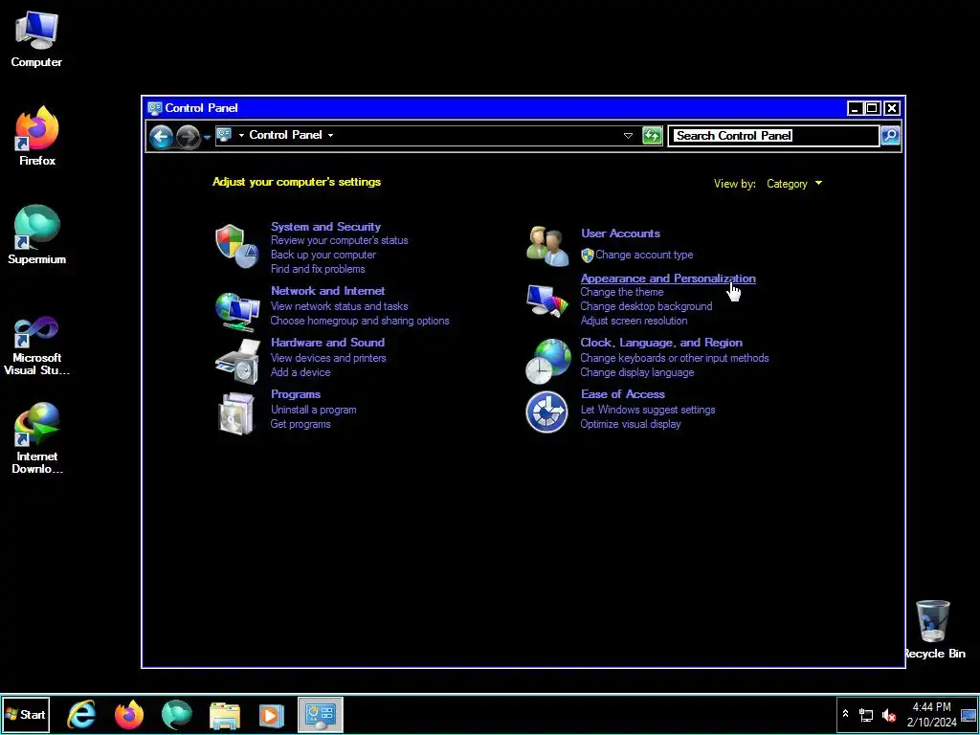Image resolution: width=980 pixels, height=735 pixels.
Task: Open Hardware and Sound category
Action: point(327,343)
